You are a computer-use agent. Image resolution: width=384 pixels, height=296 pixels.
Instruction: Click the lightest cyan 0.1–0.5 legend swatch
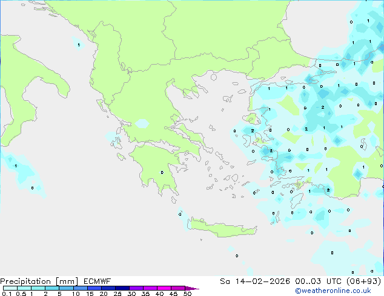(x=10, y=288)
